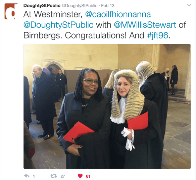Click the blue @DoughtyStPublic mention in tweet text
The image size is (196, 180).
[58, 25]
